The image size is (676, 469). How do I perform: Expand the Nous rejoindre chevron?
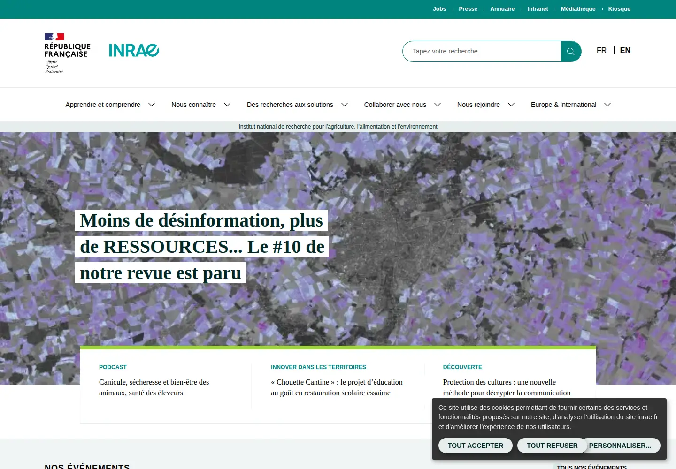[x=511, y=105]
